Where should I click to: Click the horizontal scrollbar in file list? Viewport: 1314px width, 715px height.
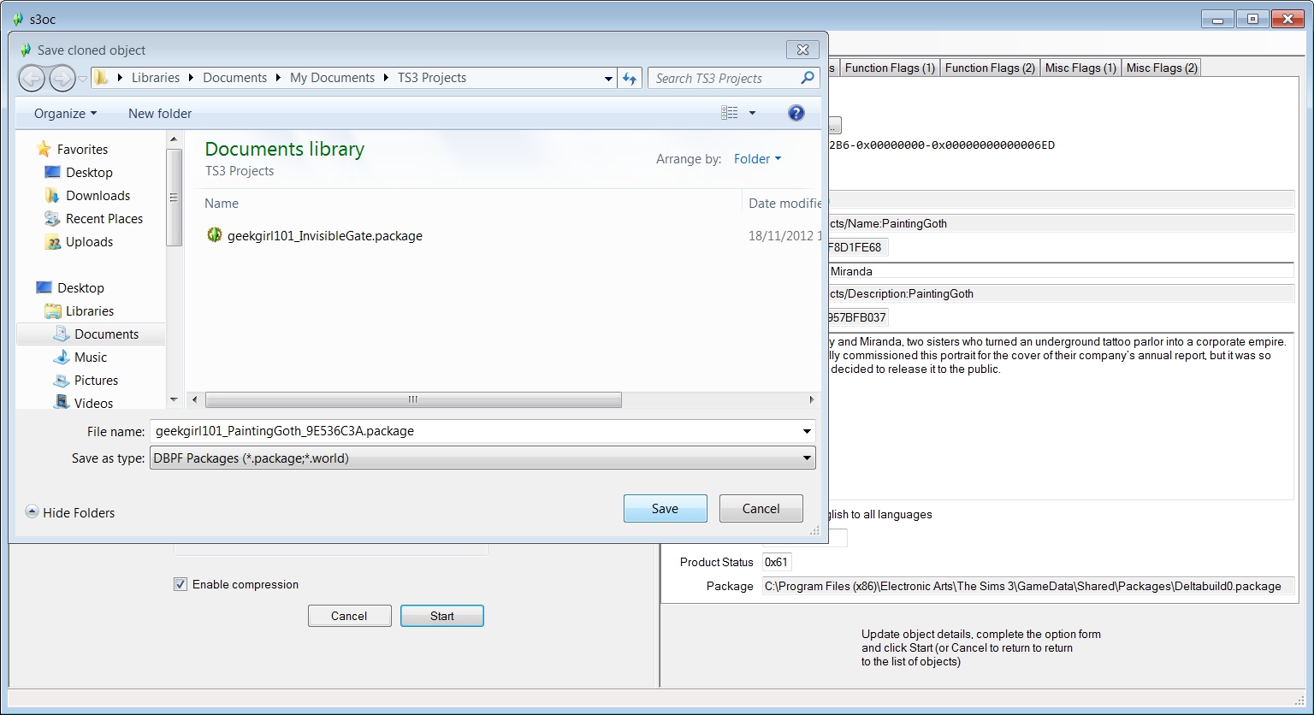click(x=413, y=400)
